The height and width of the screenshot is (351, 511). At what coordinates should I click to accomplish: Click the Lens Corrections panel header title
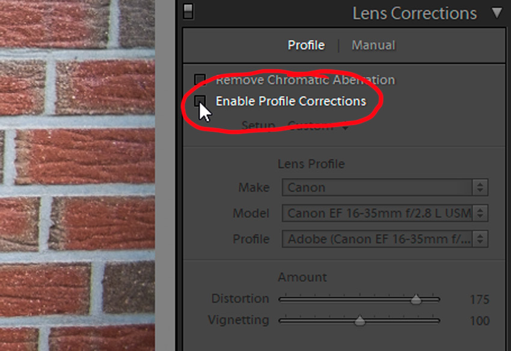(414, 13)
